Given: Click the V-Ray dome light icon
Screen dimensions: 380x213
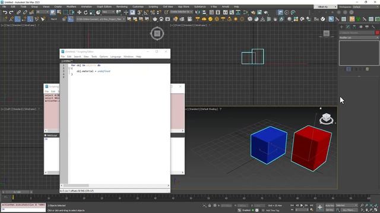Looking at the screenshot, I should 204,19.
